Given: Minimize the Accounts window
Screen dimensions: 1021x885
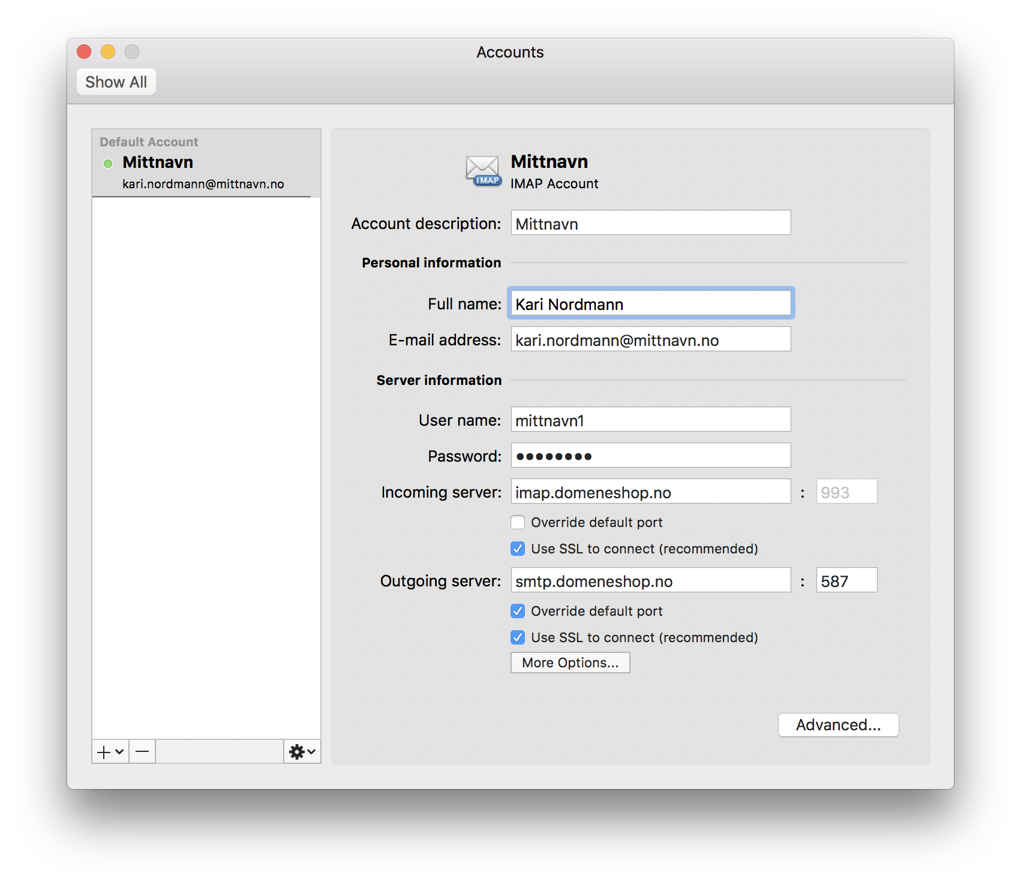Looking at the screenshot, I should click(108, 52).
